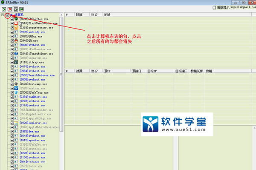The height and width of the screenshot is (170, 256).
Task: Click the 计算机 root label
Action: (19, 14)
